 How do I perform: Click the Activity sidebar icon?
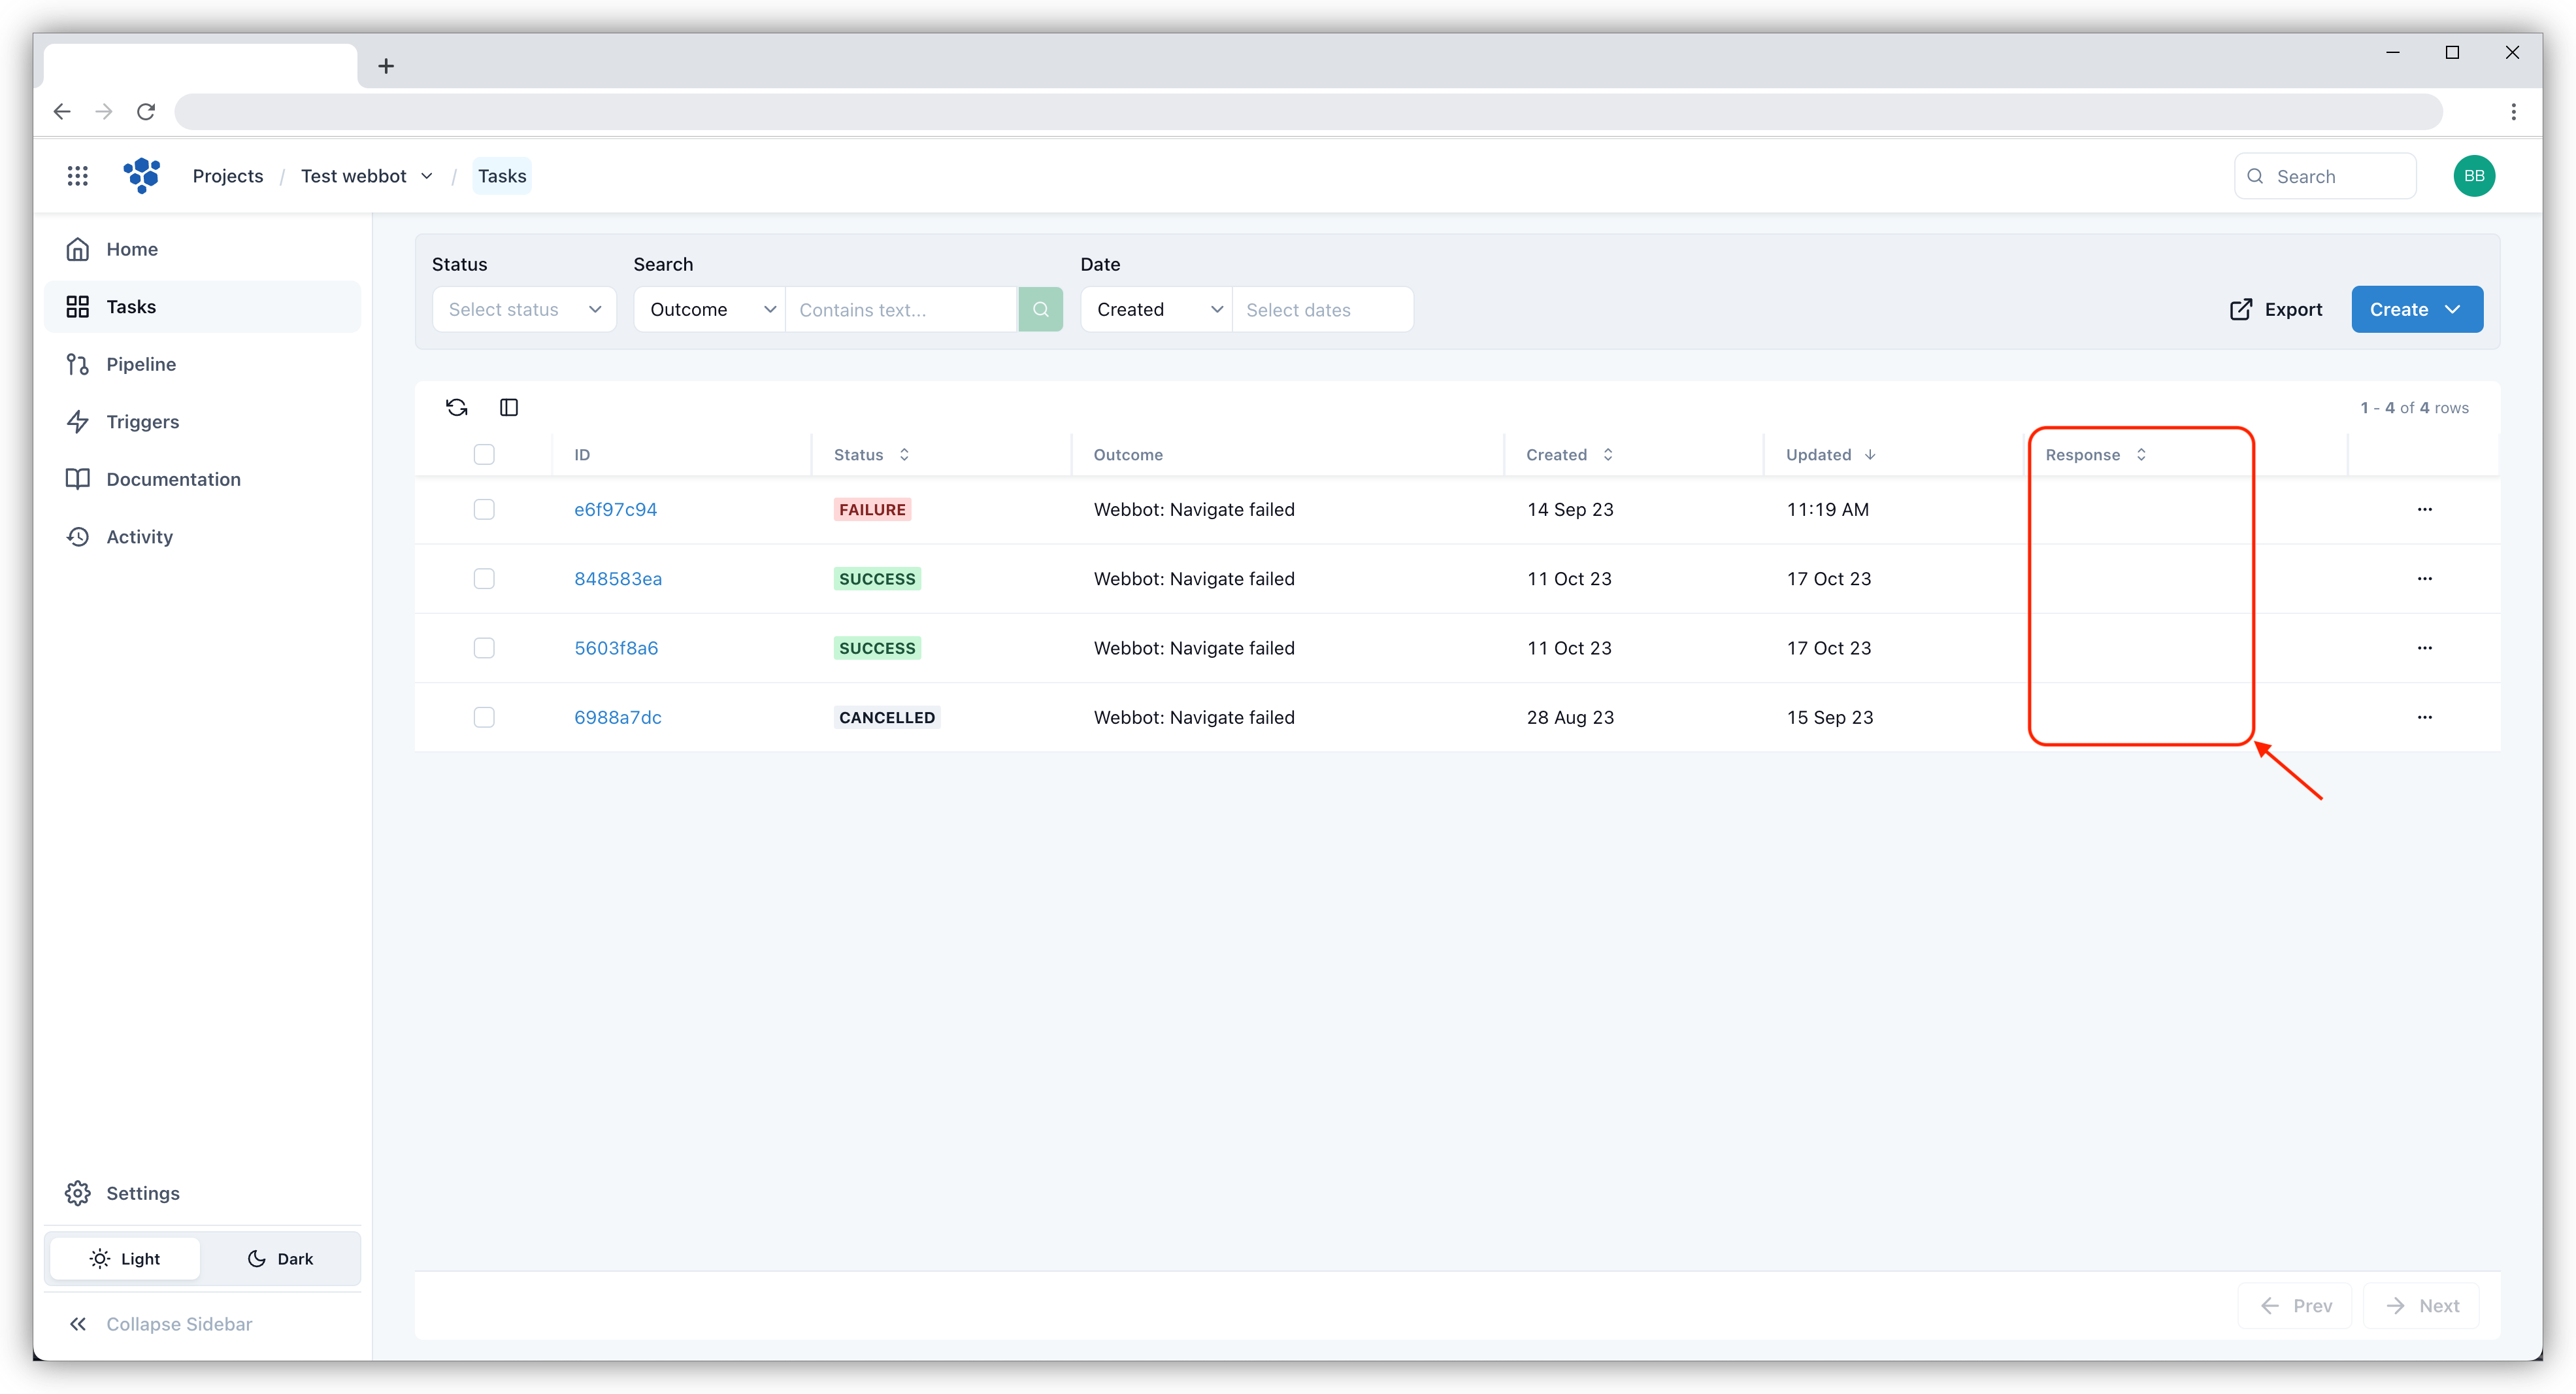79,535
